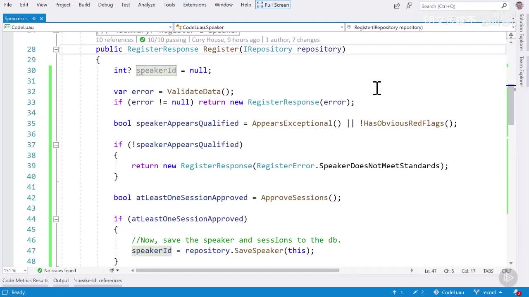
Task: Click HasObviousRedFlags on line 35
Action: (x=404, y=123)
